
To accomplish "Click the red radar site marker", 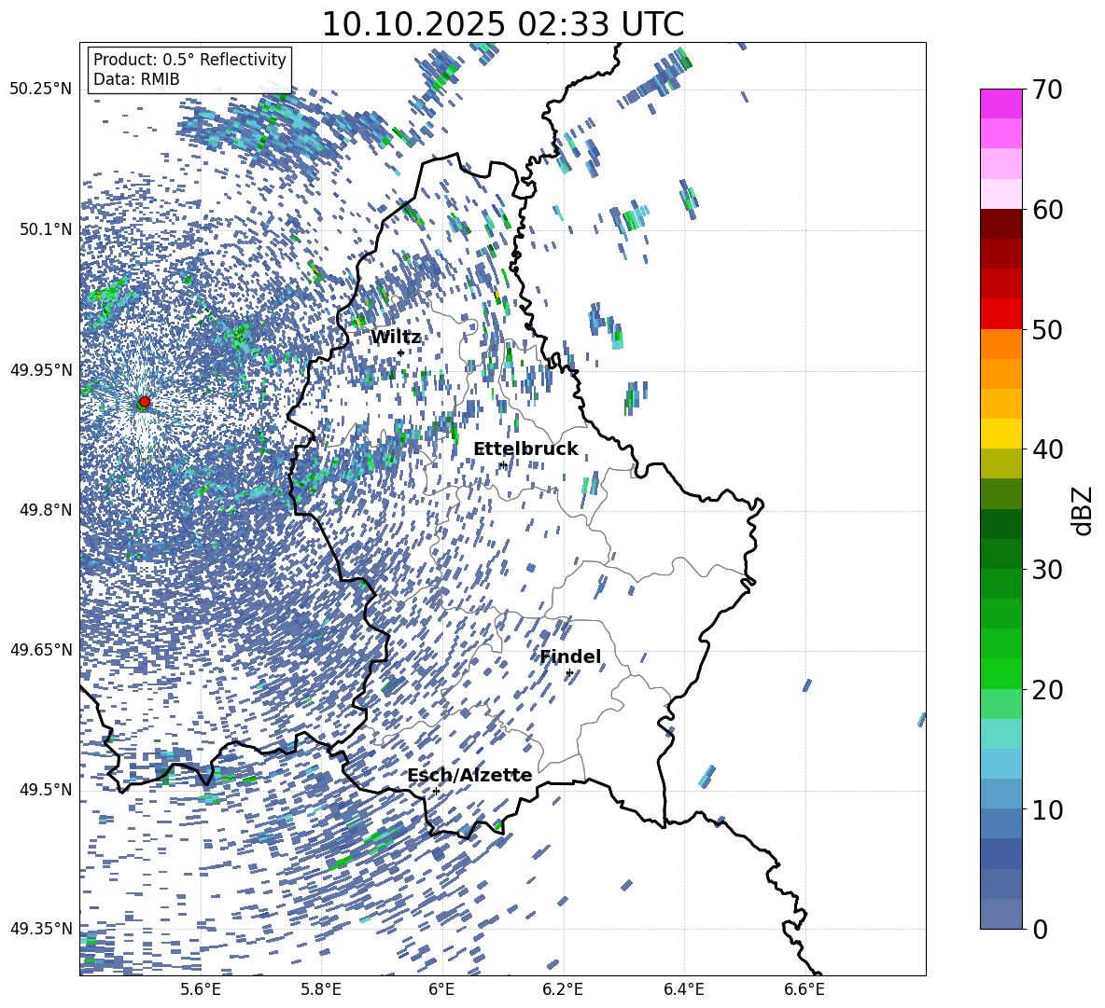I will 145,402.
